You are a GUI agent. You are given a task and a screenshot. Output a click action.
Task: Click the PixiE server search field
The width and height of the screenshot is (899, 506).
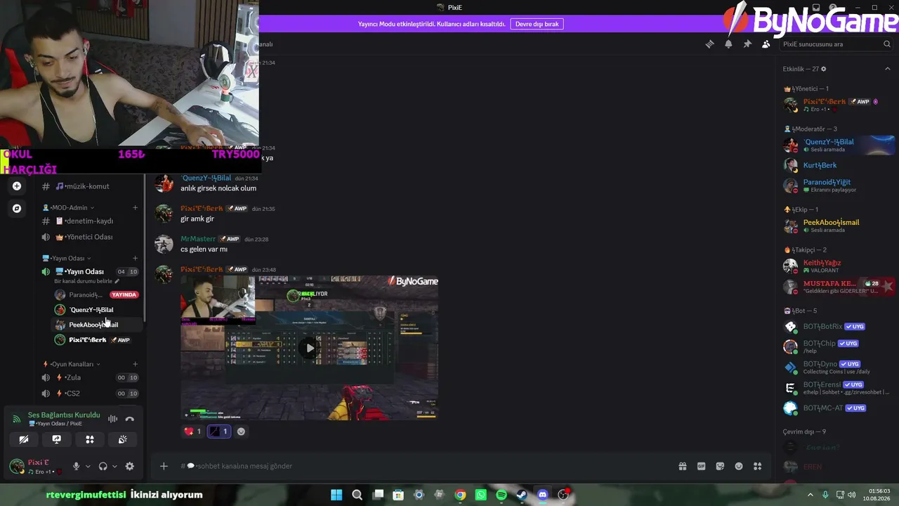(x=836, y=44)
